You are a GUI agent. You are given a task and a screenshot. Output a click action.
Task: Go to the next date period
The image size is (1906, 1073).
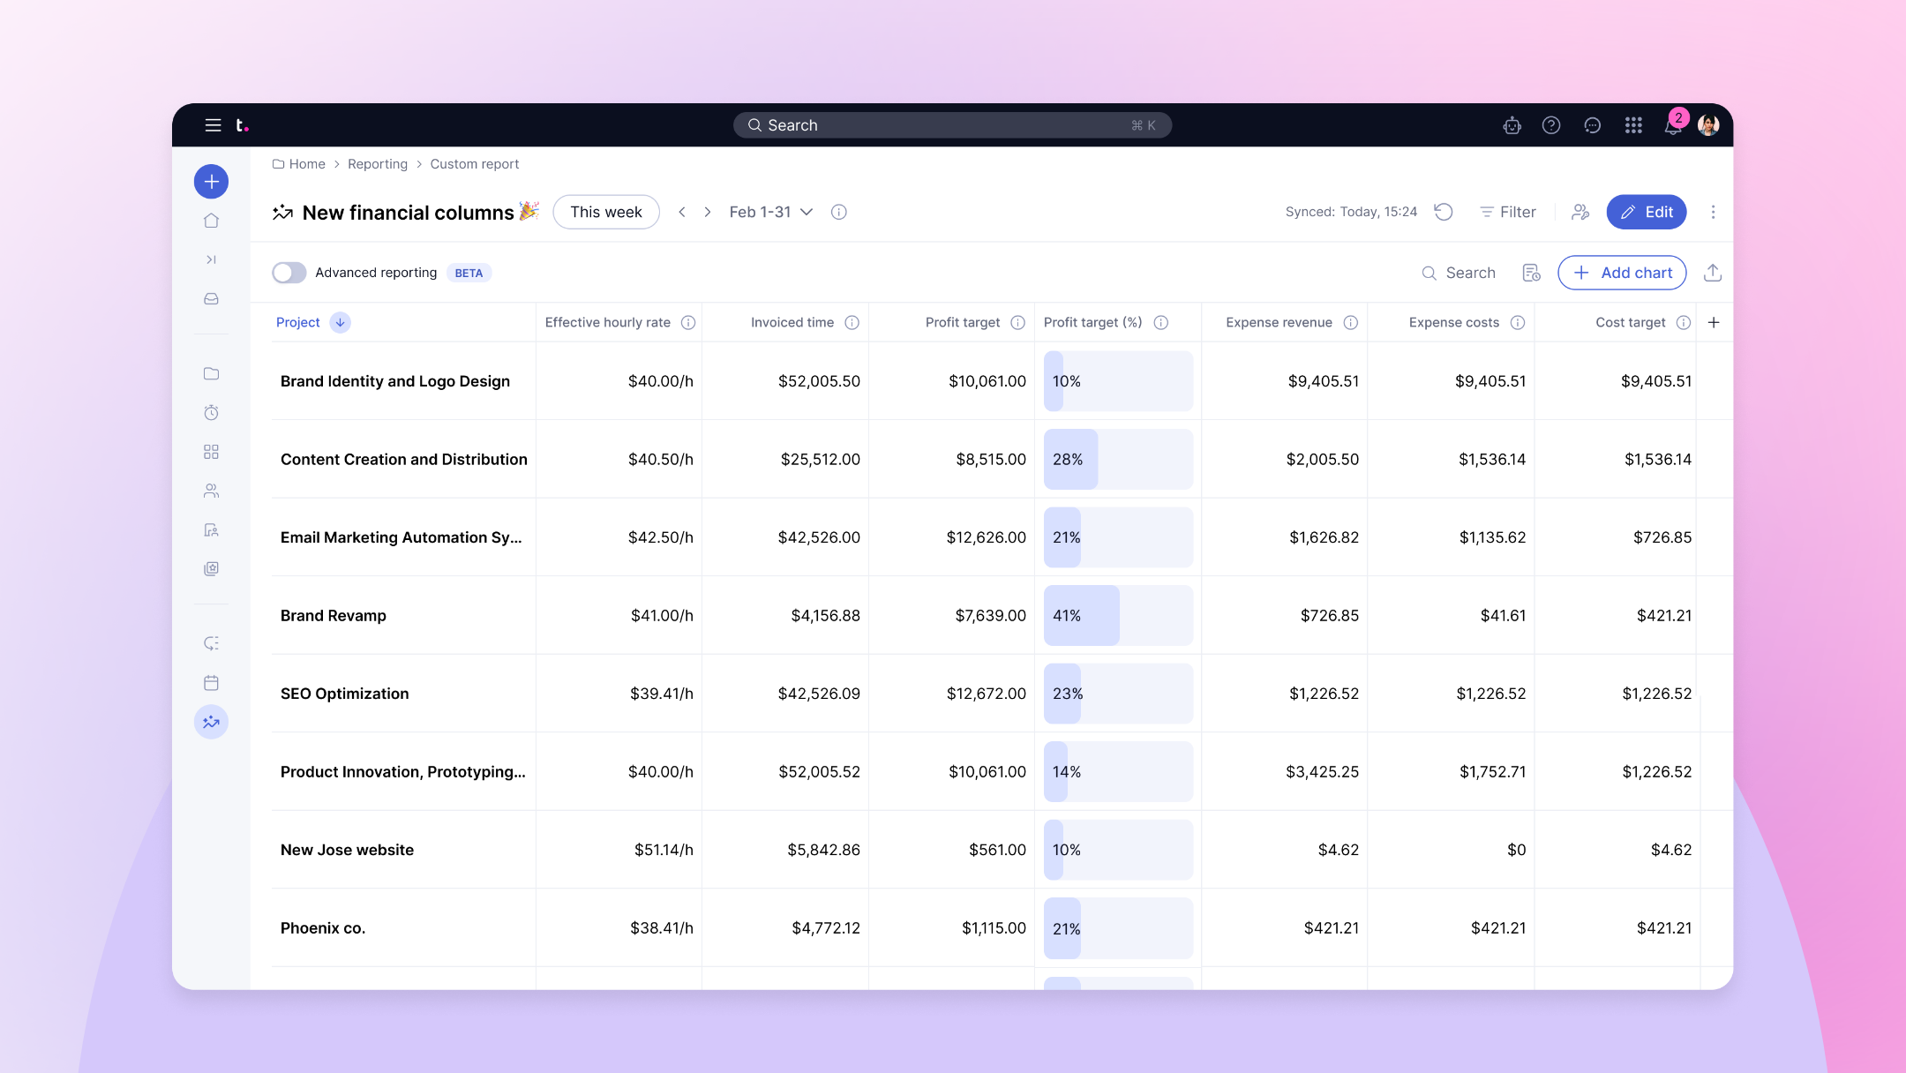[707, 212]
